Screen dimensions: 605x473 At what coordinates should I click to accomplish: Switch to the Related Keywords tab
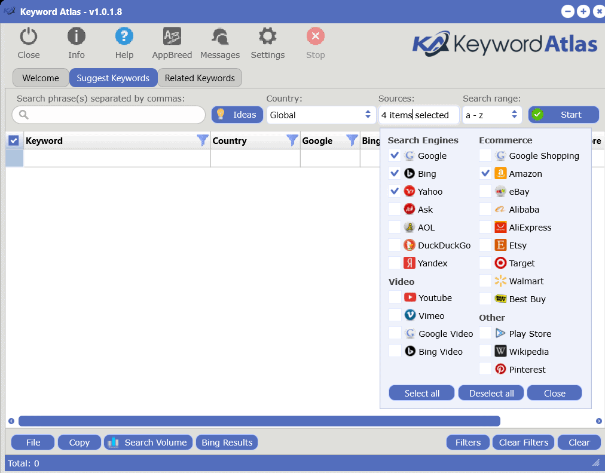(200, 78)
